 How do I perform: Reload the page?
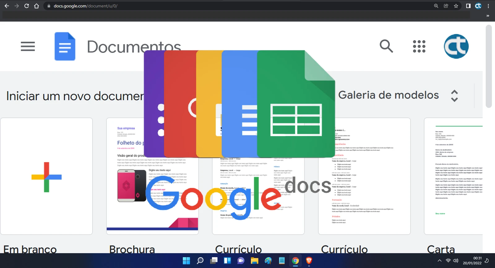(27, 6)
